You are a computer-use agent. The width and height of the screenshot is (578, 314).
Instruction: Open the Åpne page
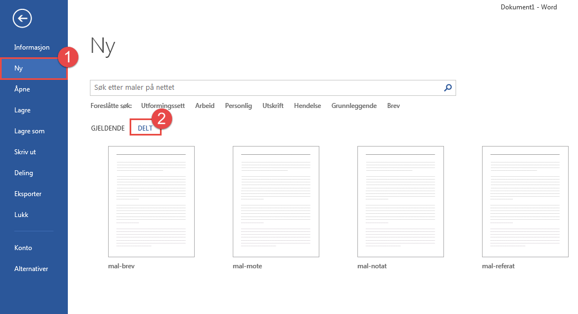tap(22, 89)
